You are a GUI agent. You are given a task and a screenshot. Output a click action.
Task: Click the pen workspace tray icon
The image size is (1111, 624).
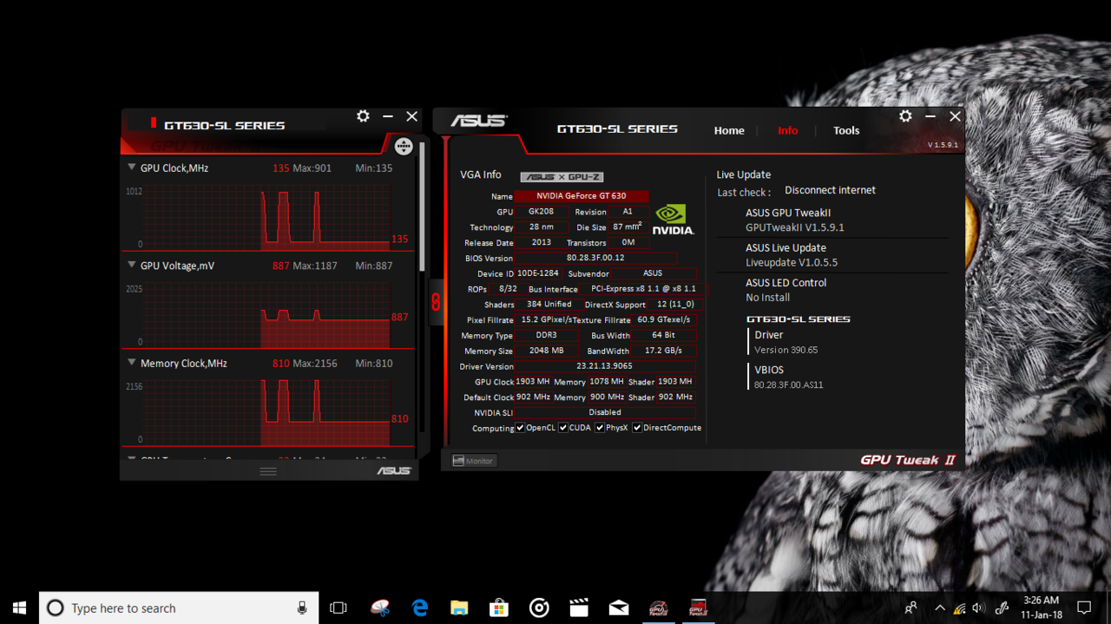[1002, 608]
